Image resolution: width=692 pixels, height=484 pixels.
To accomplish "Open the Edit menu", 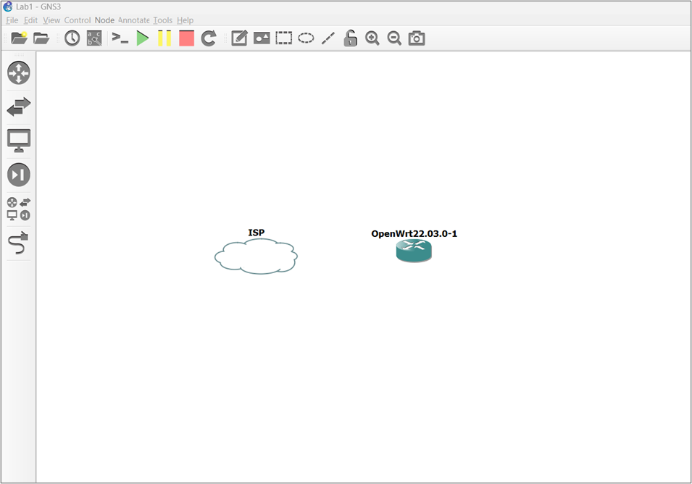I will click(30, 20).
